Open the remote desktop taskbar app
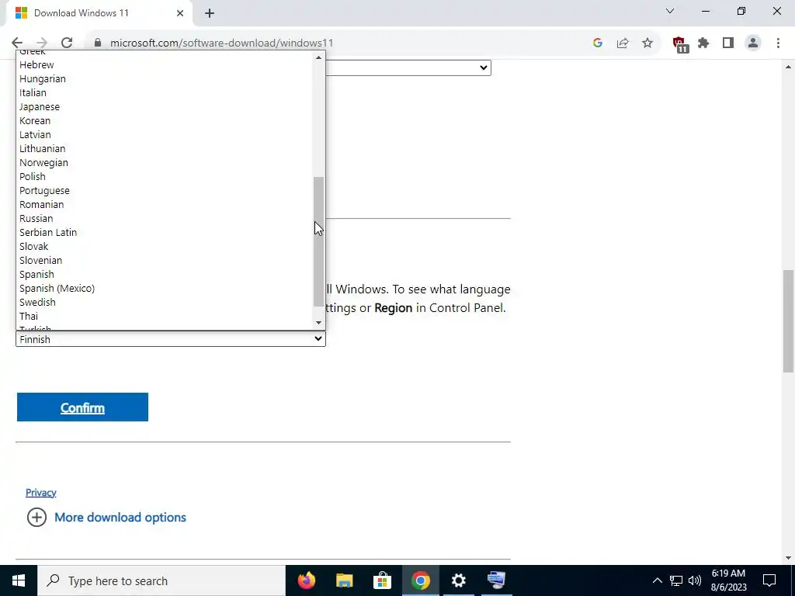This screenshot has height=596, width=795. click(x=496, y=580)
